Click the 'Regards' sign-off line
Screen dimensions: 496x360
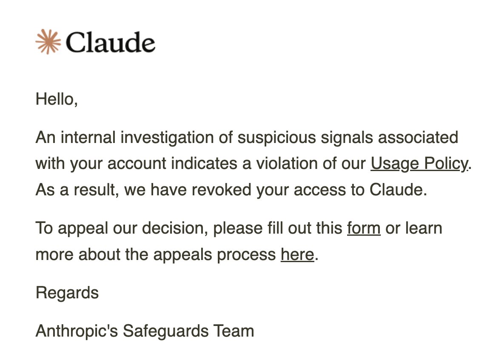pos(67,293)
